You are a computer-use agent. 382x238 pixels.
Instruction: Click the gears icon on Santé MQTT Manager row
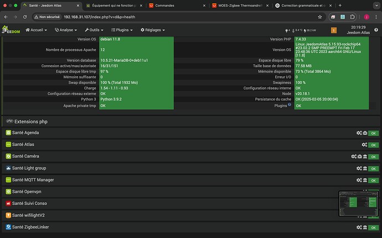pos(359,180)
